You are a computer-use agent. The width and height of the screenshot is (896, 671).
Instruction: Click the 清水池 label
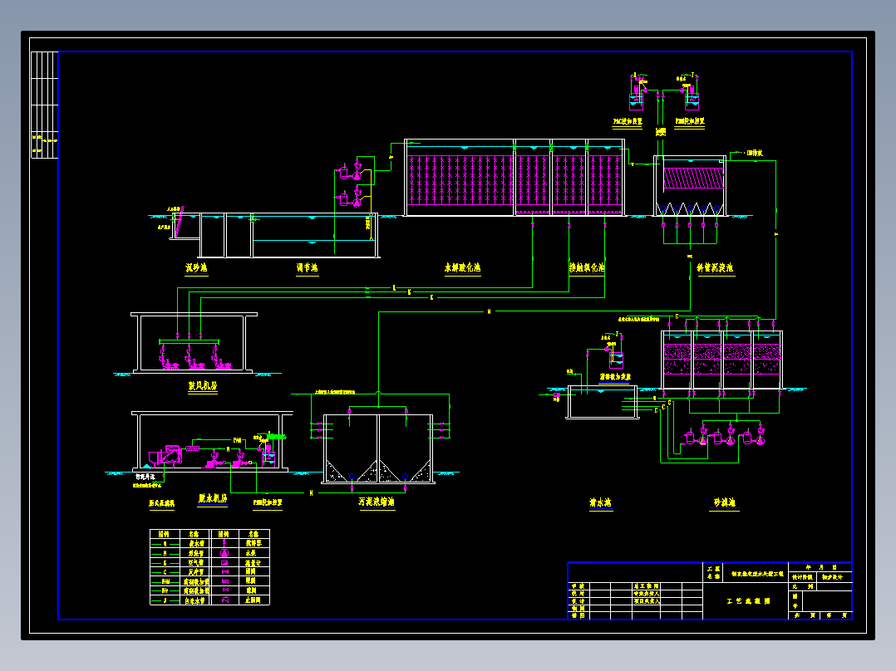(x=601, y=502)
